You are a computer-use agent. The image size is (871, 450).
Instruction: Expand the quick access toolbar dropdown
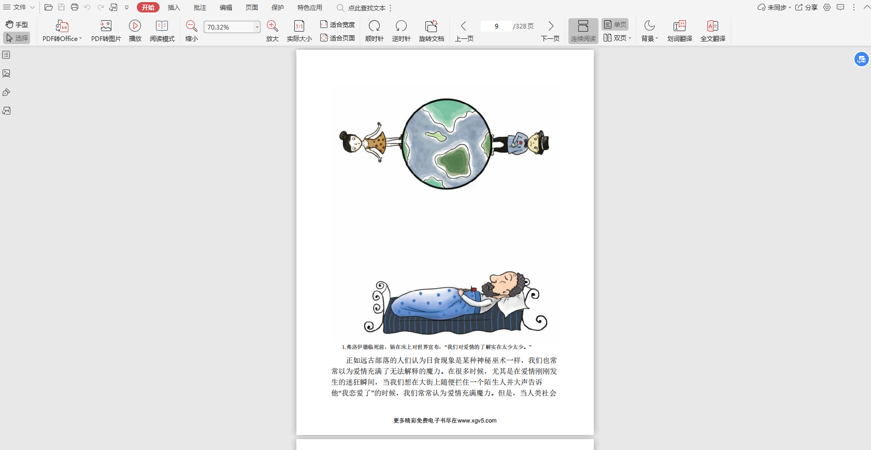126,7
